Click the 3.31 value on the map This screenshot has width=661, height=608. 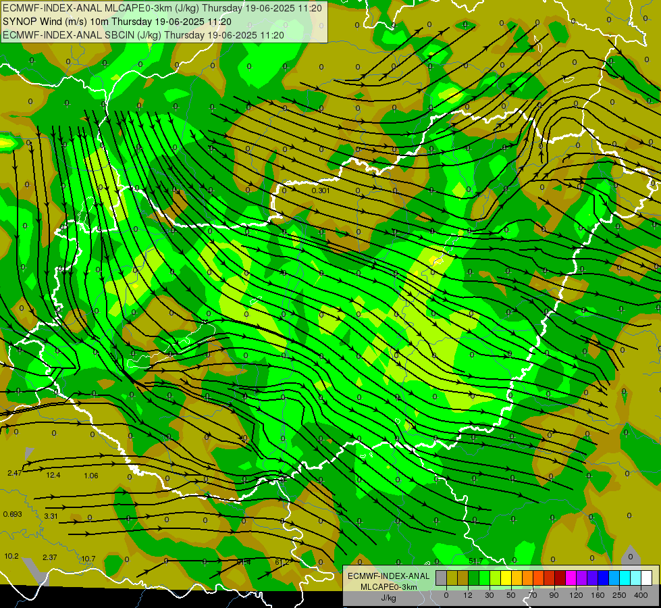[51, 516]
